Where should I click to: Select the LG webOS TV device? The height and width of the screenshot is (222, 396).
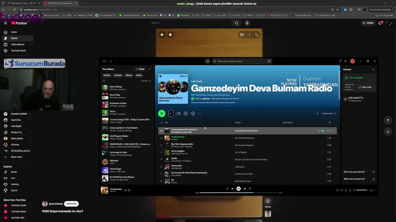[359, 99]
